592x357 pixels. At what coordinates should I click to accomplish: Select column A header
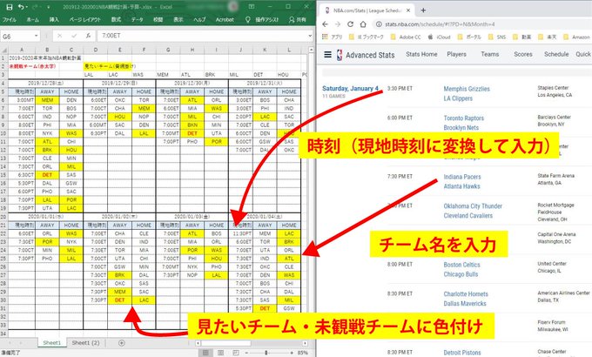pyautogui.click(x=22, y=50)
